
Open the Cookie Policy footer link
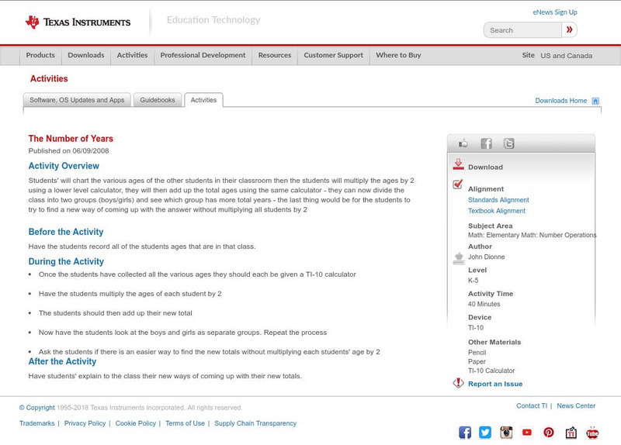[135, 423]
